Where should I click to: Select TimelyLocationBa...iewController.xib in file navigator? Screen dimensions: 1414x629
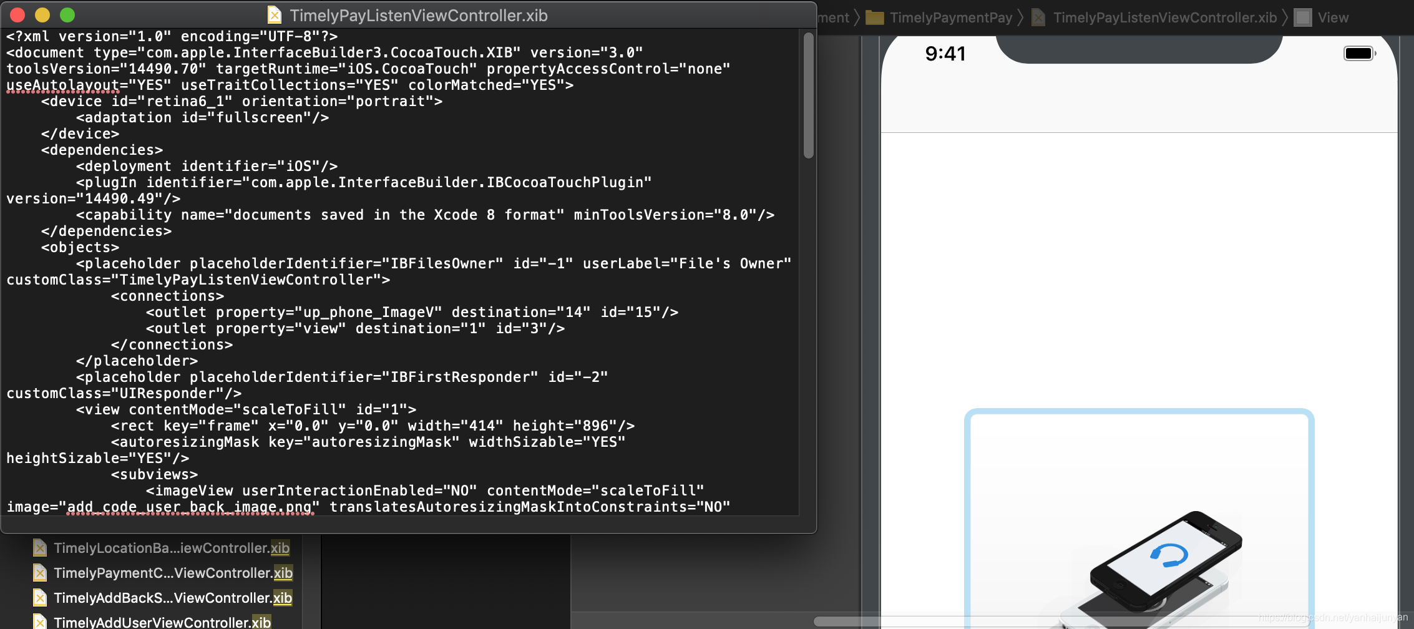(172, 548)
